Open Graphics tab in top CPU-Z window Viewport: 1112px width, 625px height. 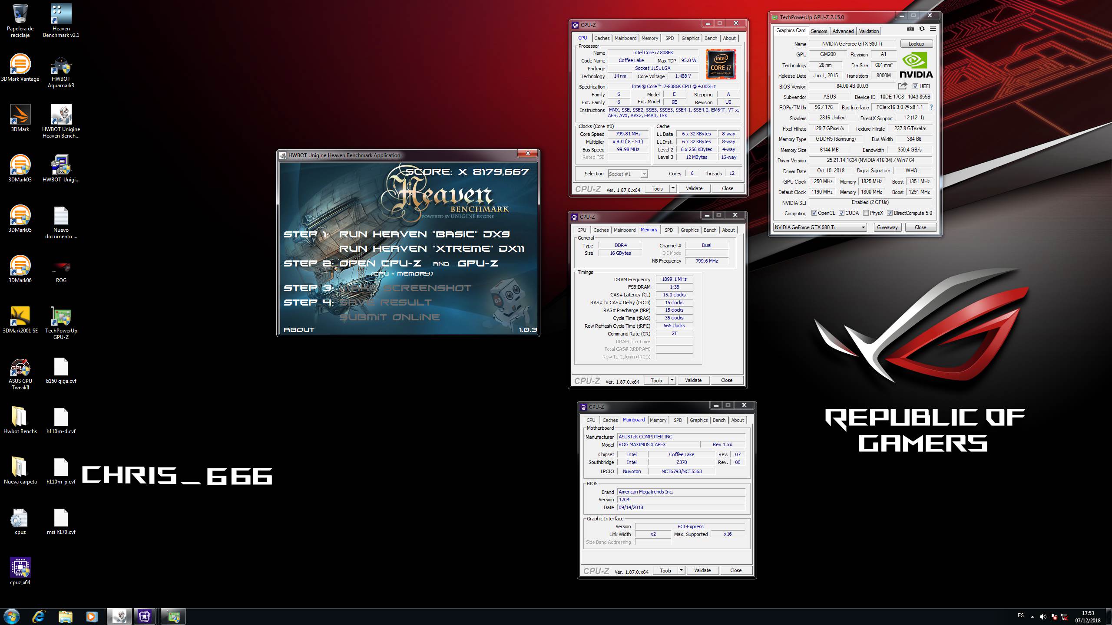point(690,38)
